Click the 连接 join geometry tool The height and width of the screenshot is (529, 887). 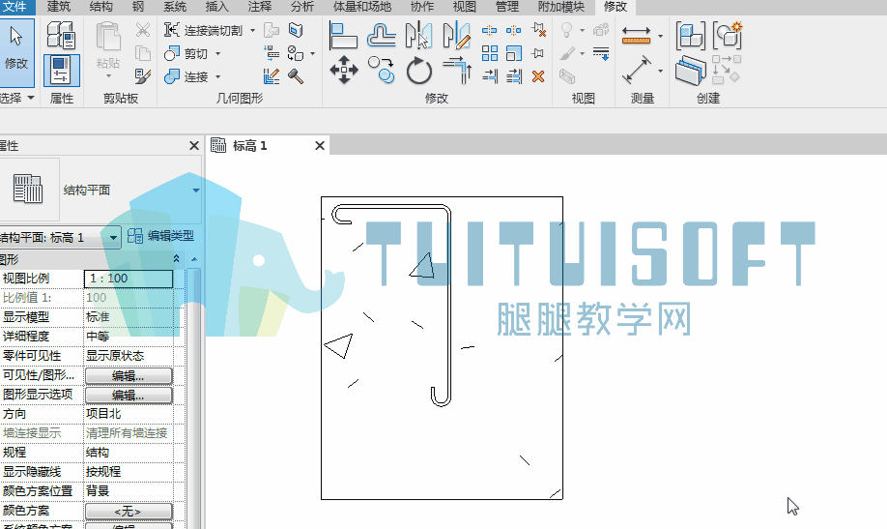(186, 76)
